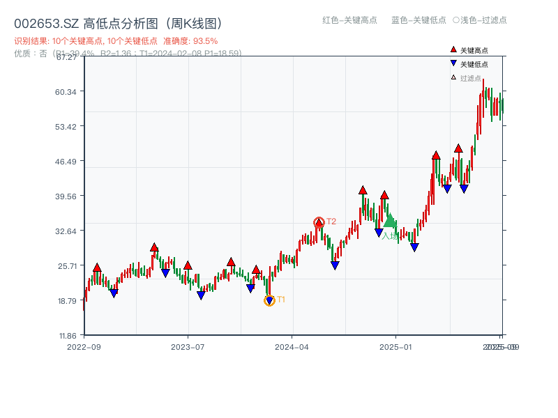This screenshot has width=558, height=418.
Task: Click the 2024-04 x-axis label
Action: coord(292,347)
